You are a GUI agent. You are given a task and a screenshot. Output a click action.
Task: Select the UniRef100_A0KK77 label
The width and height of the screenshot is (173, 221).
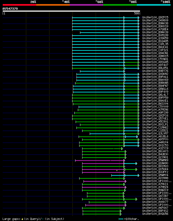(x=155, y=202)
